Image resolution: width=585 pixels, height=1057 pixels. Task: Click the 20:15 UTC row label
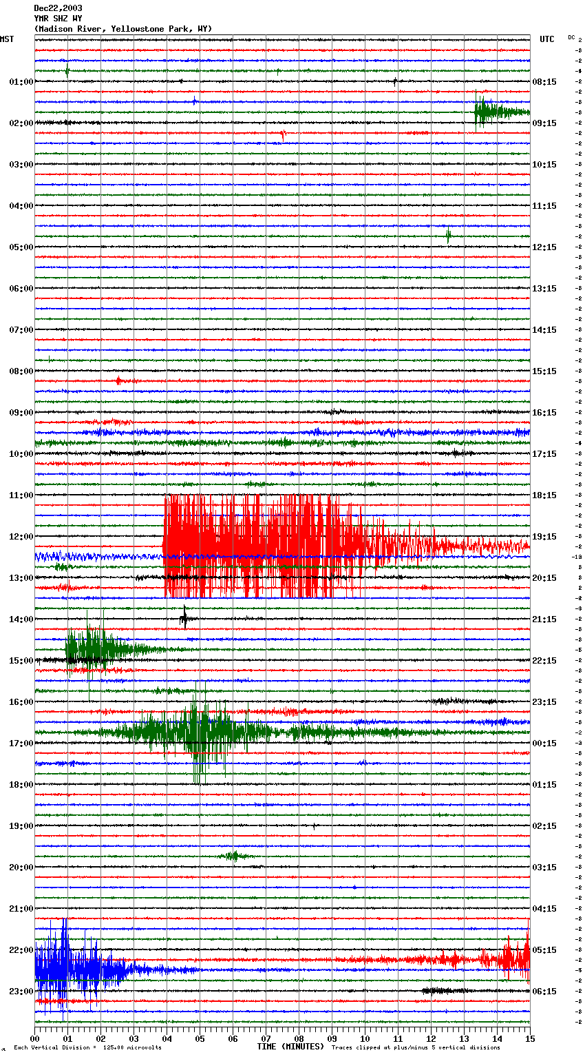pos(544,578)
